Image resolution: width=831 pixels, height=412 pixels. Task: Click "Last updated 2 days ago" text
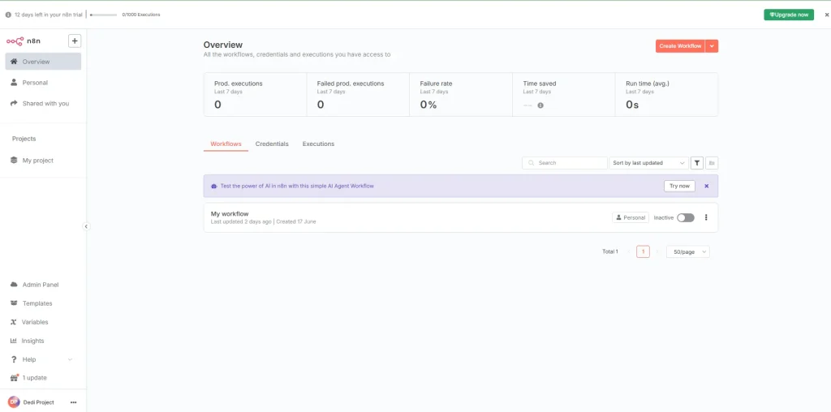tap(241, 221)
